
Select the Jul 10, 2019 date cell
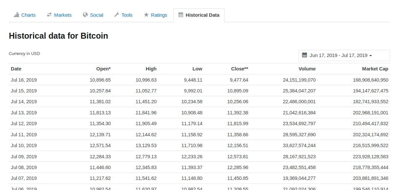(x=24, y=145)
